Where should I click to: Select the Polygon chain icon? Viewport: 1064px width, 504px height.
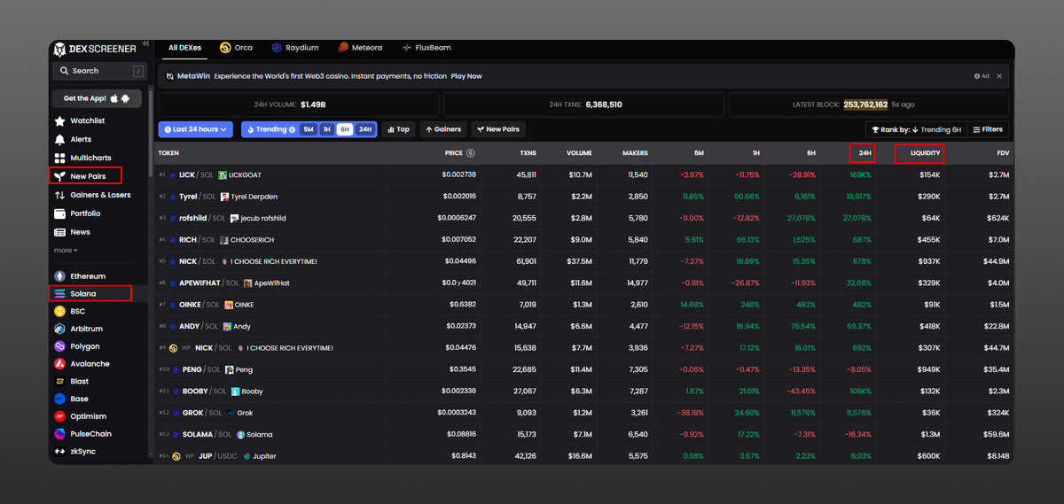tap(60, 346)
